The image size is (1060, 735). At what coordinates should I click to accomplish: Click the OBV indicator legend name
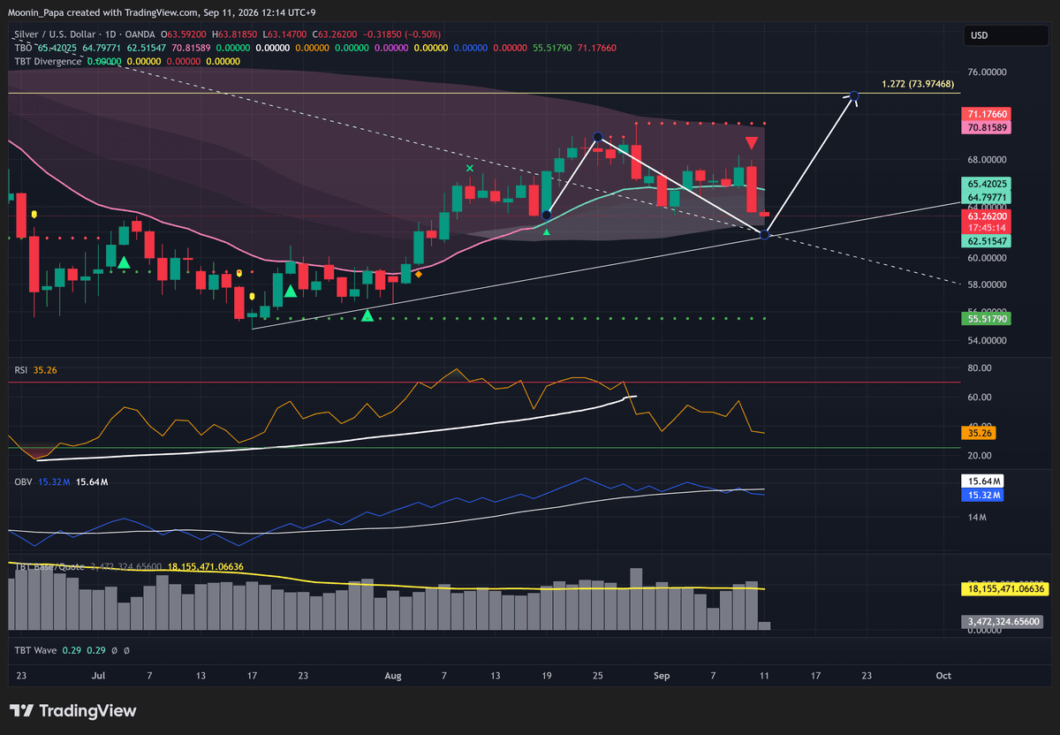point(23,481)
